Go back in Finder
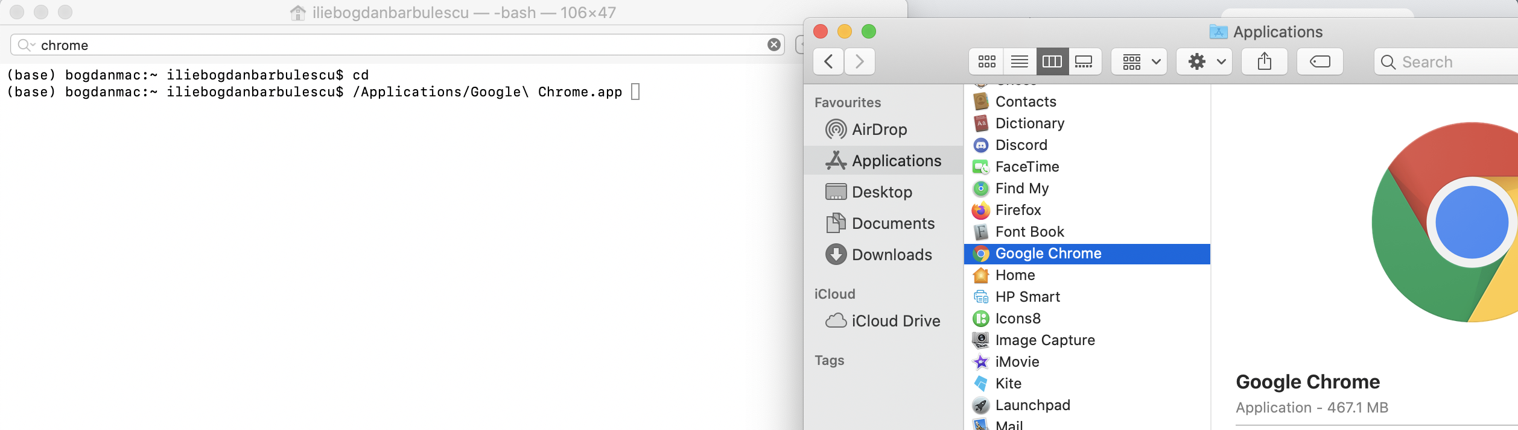Screen dimensions: 1518x430 tap(829, 61)
